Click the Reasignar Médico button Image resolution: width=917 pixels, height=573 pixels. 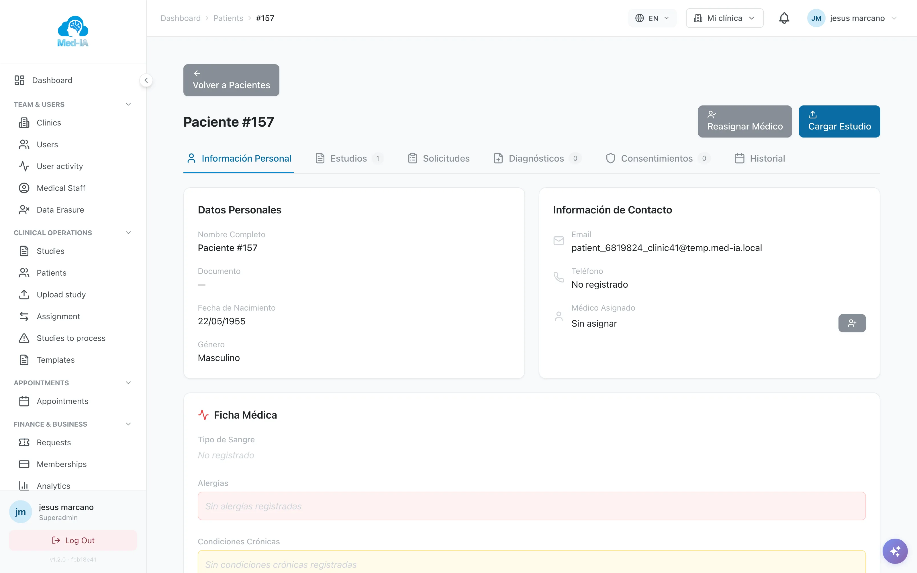point(744,121)
